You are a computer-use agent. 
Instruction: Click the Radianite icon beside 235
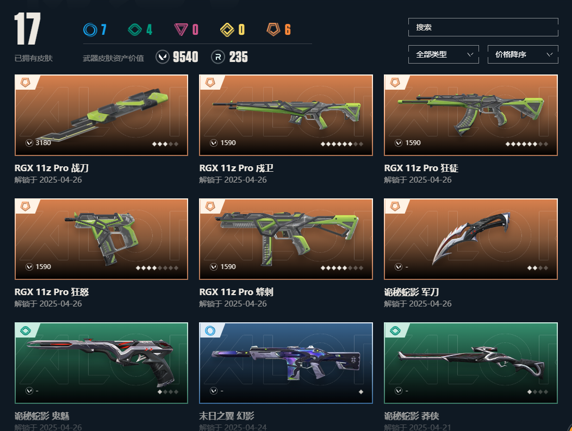(218, 57)
